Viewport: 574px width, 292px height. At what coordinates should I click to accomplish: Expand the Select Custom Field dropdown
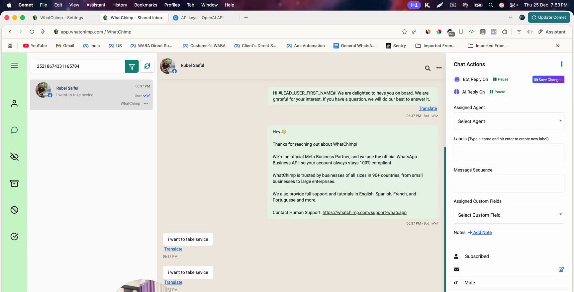509,215
